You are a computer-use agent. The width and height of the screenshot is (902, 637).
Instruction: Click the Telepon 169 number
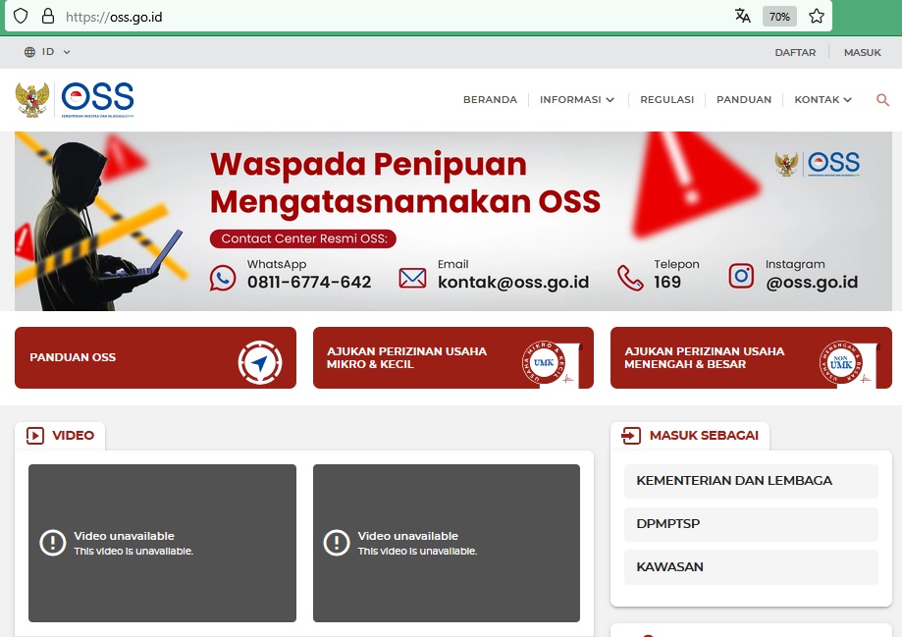pyautogui.click(x=667, y=282)
